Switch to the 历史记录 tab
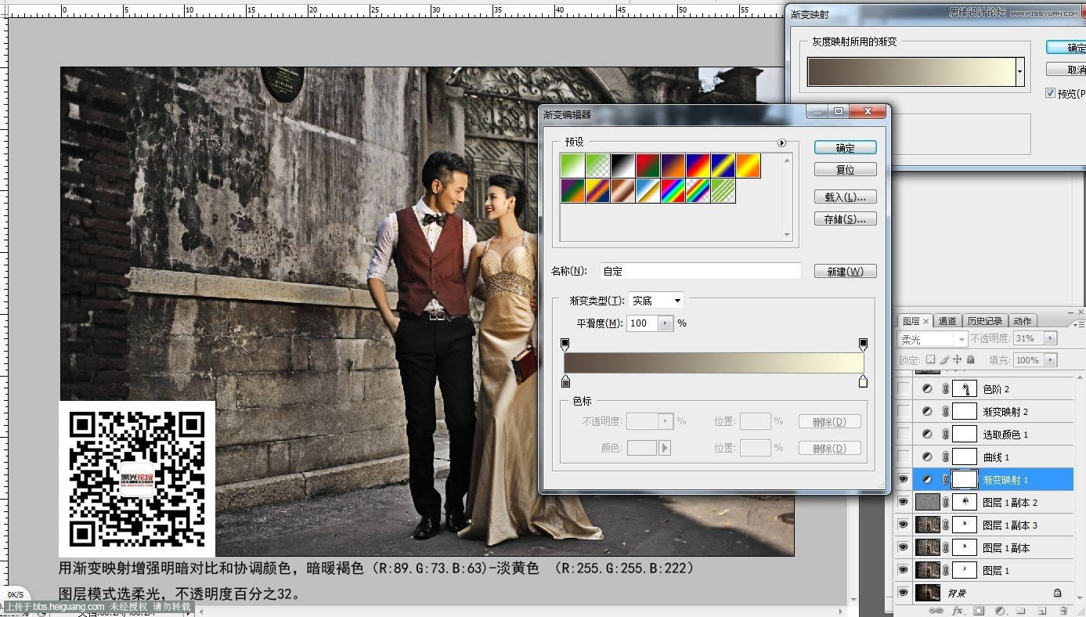Image resolution: width=1086 pixels, height=617 pixels. coord(984,321)
